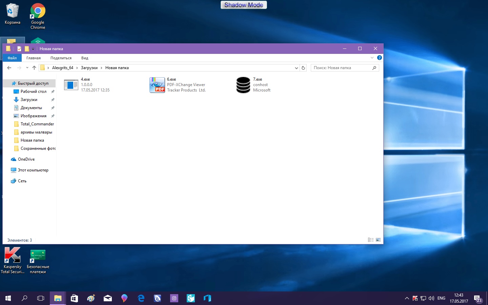Open recent locations dropdown near navigation arrows

pos(27,68)
